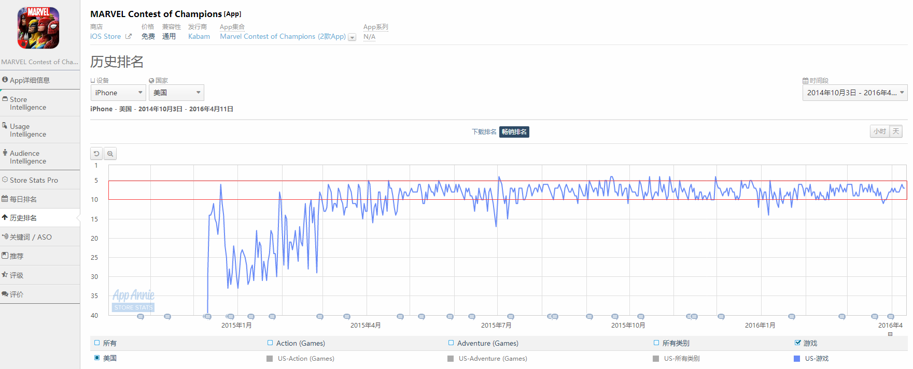Open the Marvel Contest of Champions (2款App) link

[x=283, y=36]
